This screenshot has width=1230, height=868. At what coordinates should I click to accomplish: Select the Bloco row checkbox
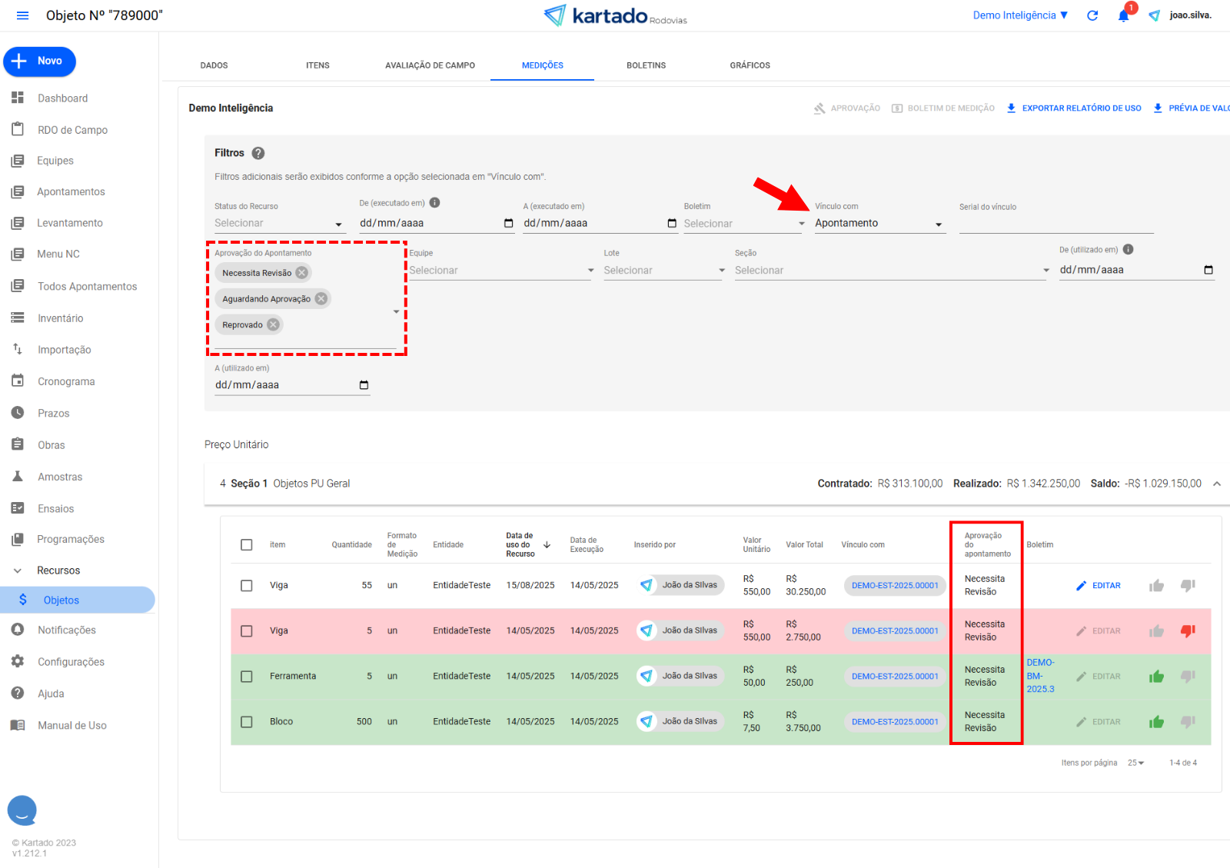coord(247,722)
